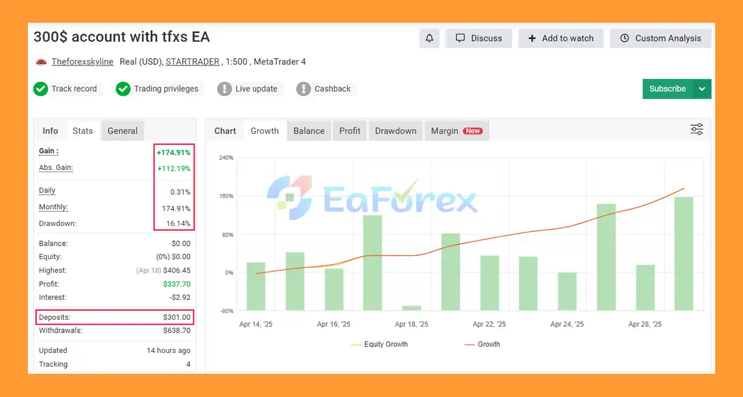Click the Cashback exclamation icon
Screen dimensions: 743x397
tap(304, 89)
